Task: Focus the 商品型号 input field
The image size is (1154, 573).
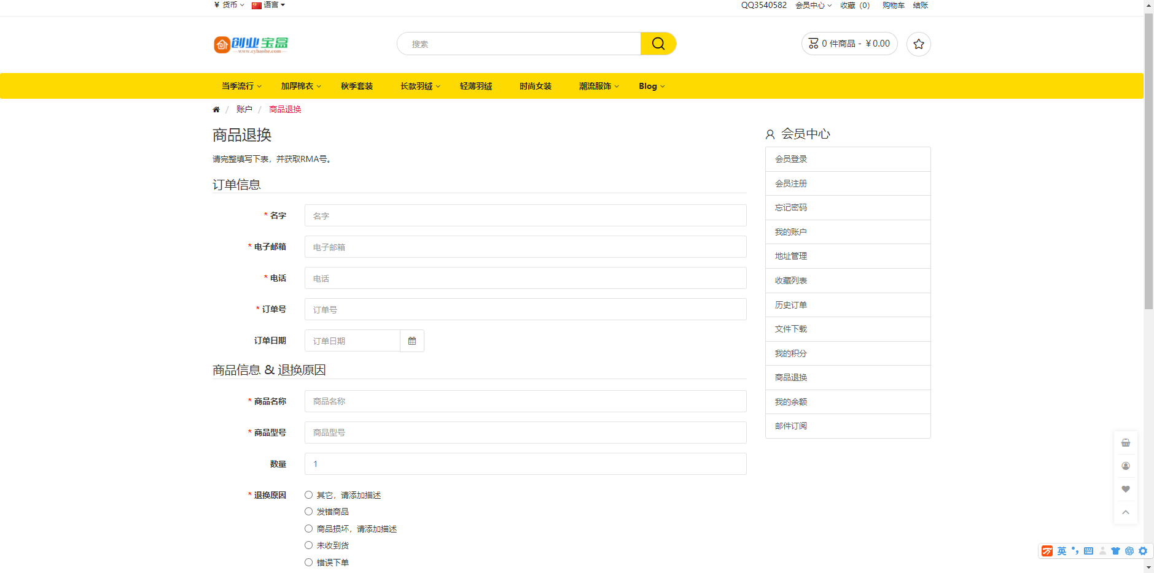Action: click(x=526, y=433)
